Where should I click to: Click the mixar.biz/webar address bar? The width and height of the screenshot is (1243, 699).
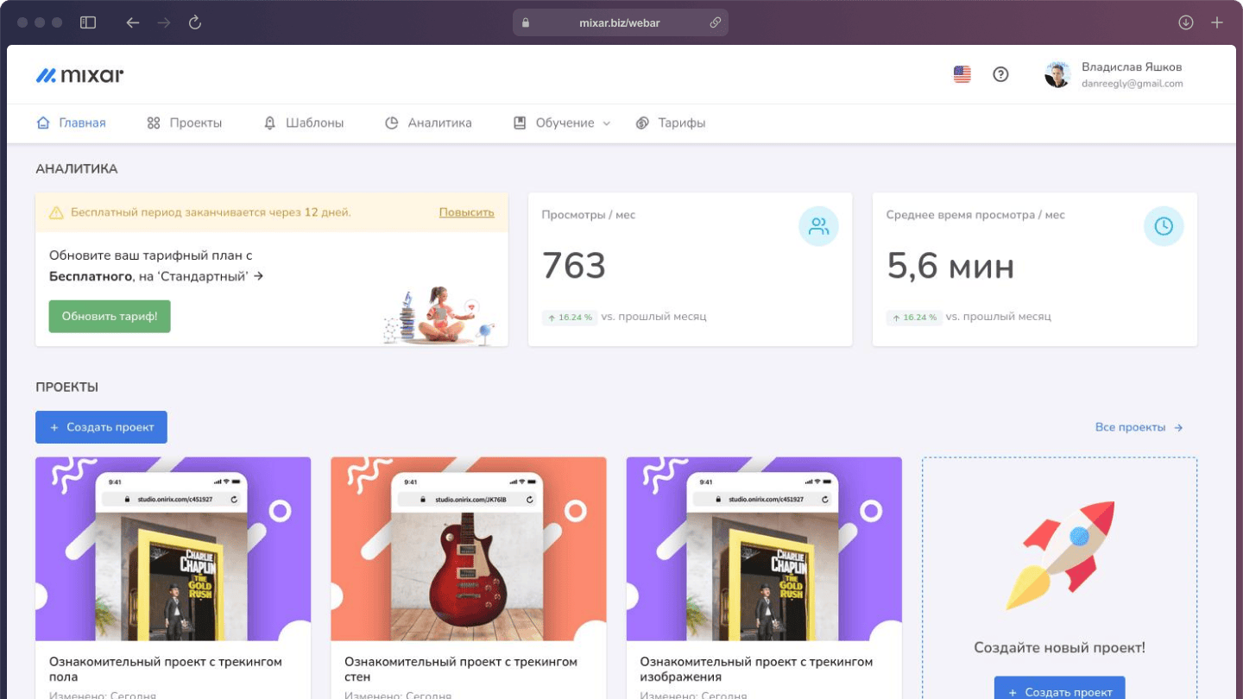pos(620,22)
